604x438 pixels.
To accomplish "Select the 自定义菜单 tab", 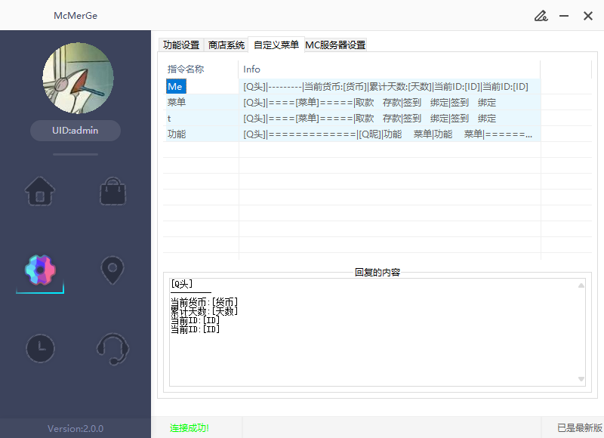I will point(276,45).
